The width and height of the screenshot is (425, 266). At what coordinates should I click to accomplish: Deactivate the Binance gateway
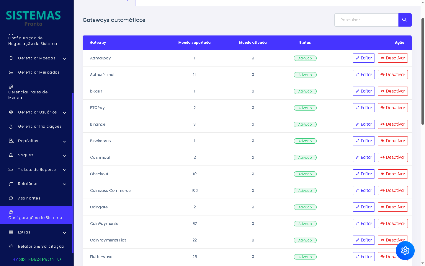tap(393, 124)
